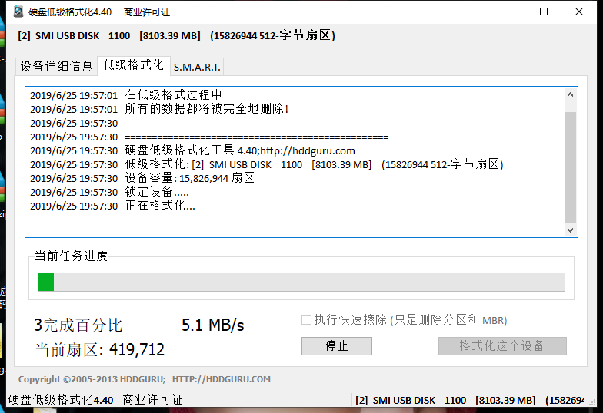This screenshot has width=603, height=413.
Task: Click the log scrollbar up arrow
Action: pos(570,96)
